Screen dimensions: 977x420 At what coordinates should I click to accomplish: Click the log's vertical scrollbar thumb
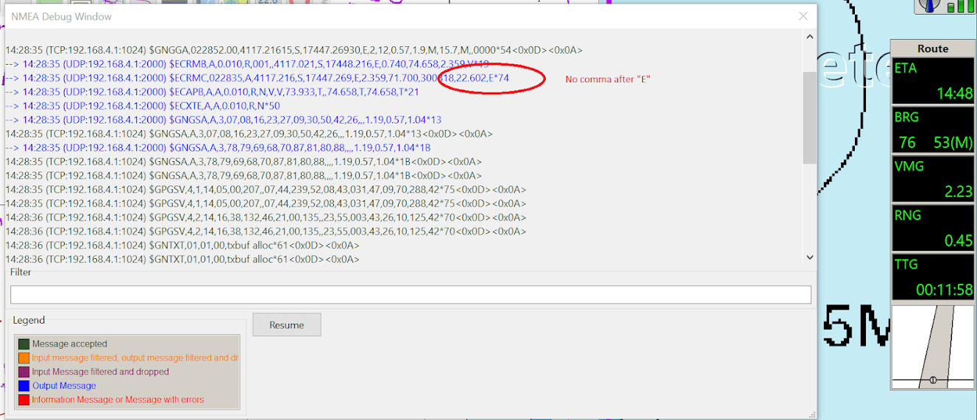pyautogui.click(x=809, y=118)
